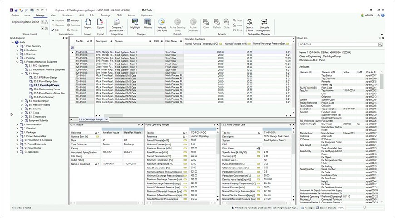
Task: Click the Object Info search field
Action: click(338, 45)
